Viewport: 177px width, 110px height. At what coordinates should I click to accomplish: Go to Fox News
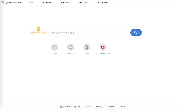(65, 2)
